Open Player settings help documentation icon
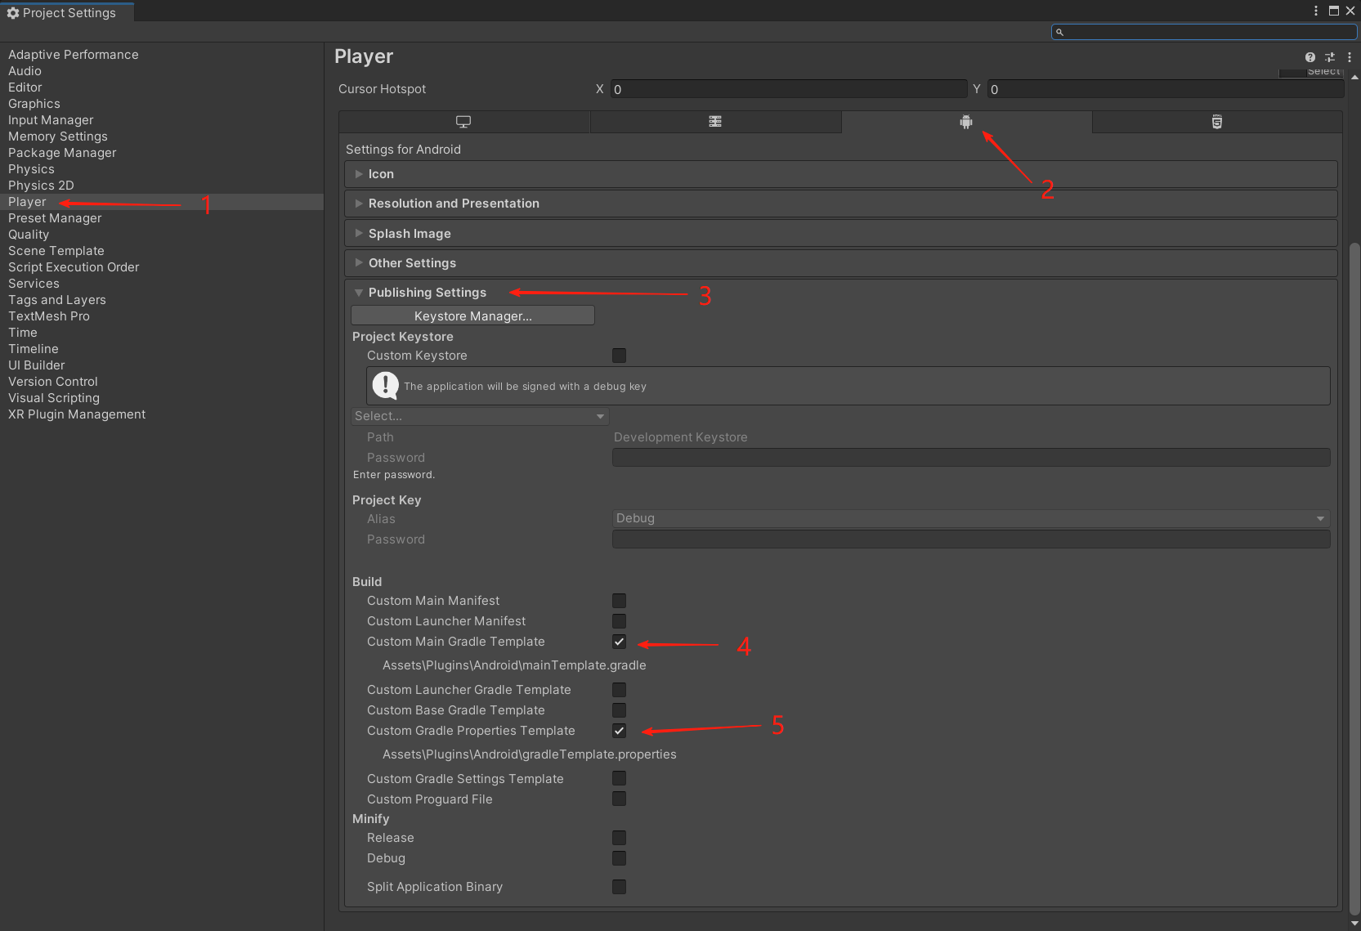Screen dimensions: 1361x931 click(1310, 57)
